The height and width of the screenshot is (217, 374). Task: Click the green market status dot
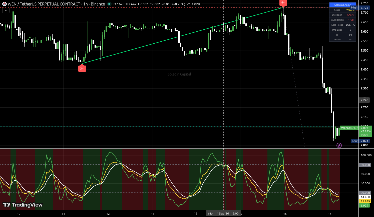[x=109, y=4]
